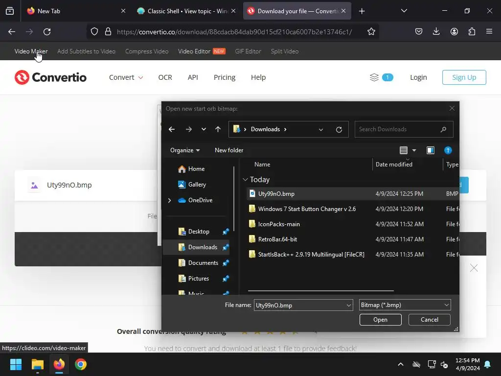Open the Add Subtitles to Video link
501x376 pixels.
[86, 51]
